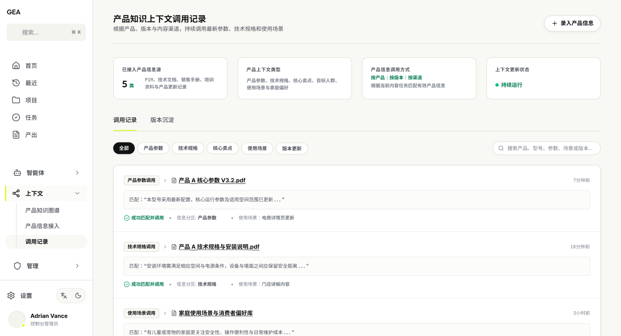
Task: Toggle dark mode moon icon
Action: (78, 296)
